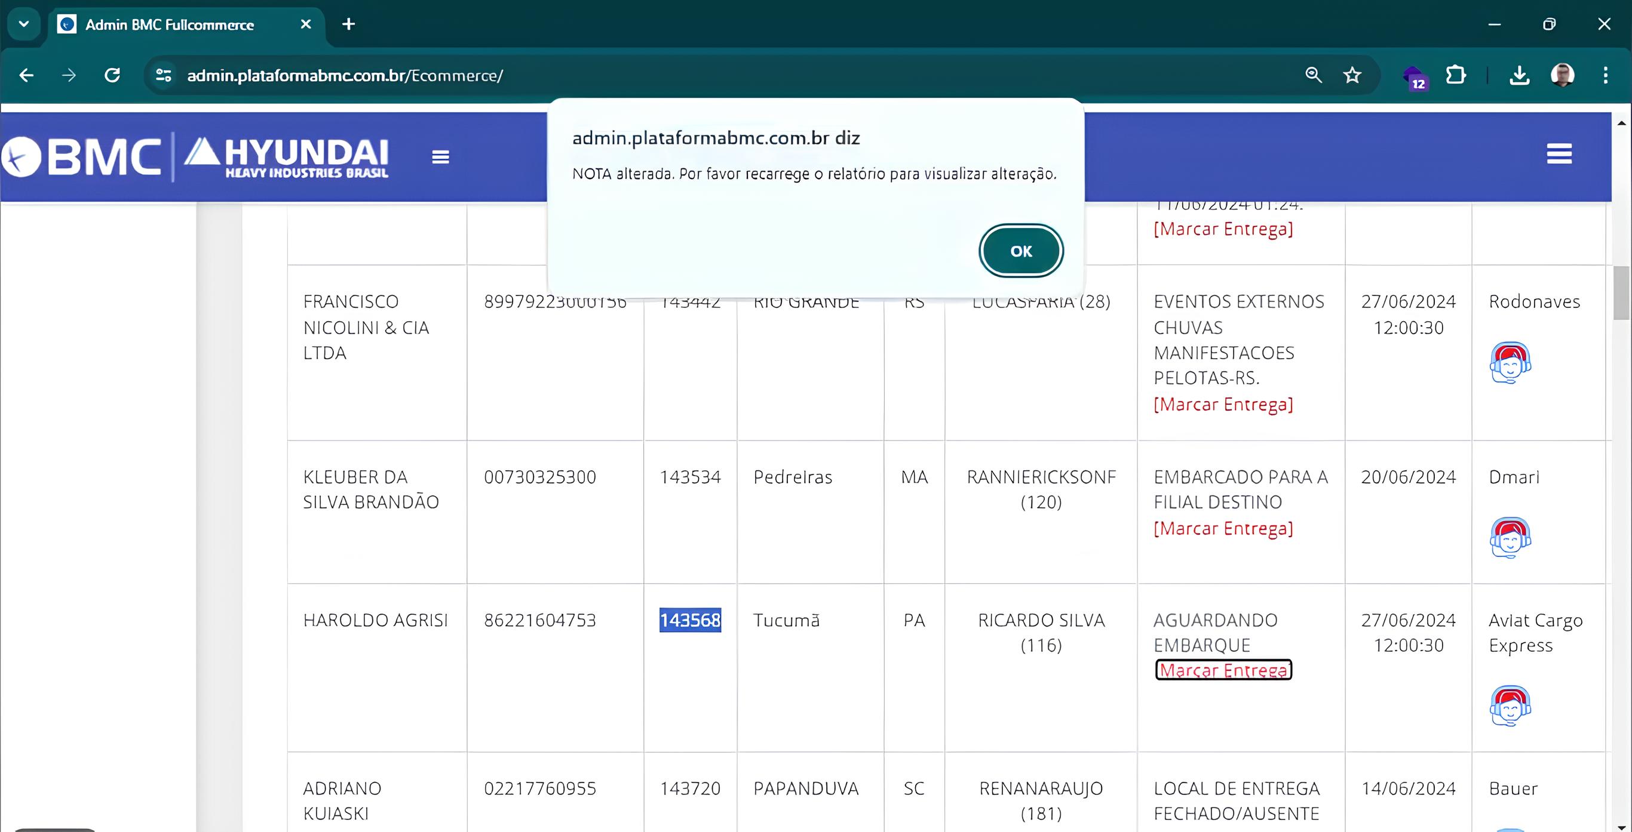Select status AGUARDANDO EMBARQUE
The height and width of the screenshot is (832, 1632).
tap(1215, 633)
